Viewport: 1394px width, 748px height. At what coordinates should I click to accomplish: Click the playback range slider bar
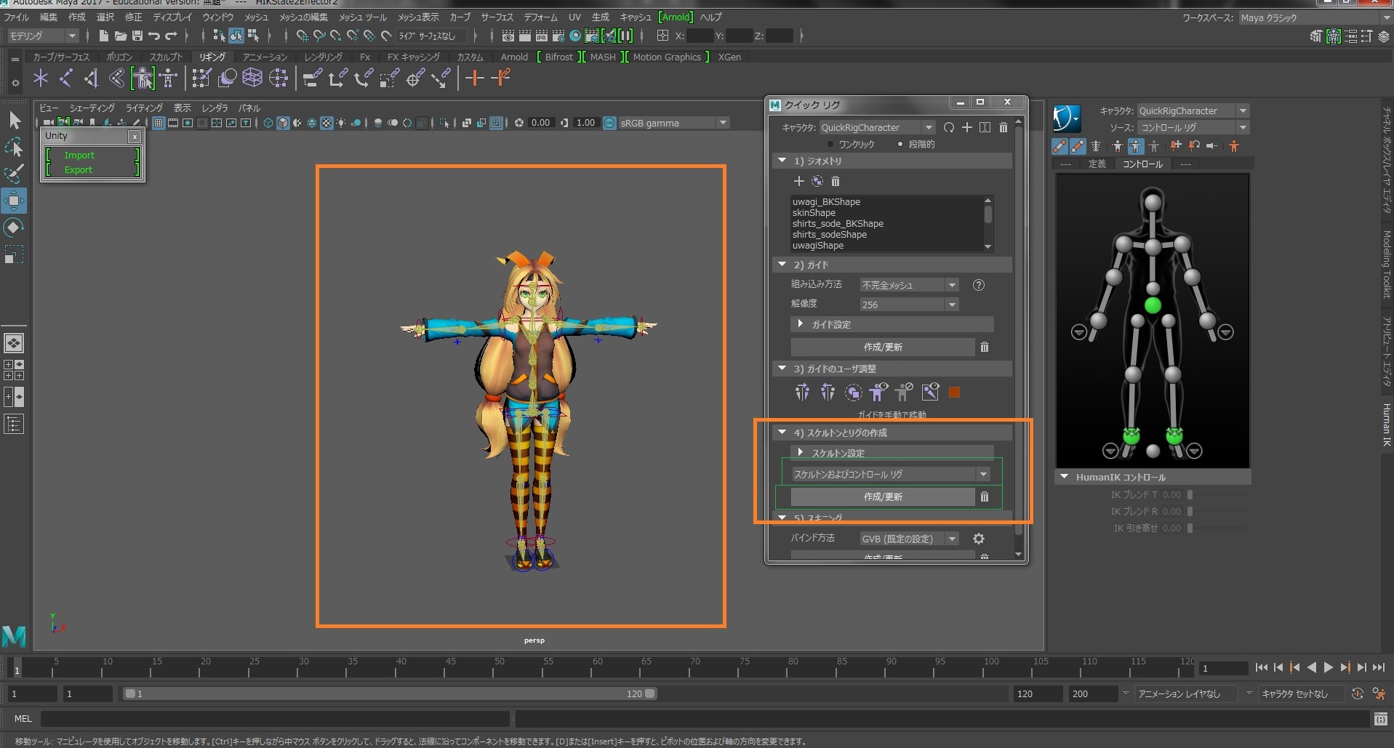[x=390, y=693]
